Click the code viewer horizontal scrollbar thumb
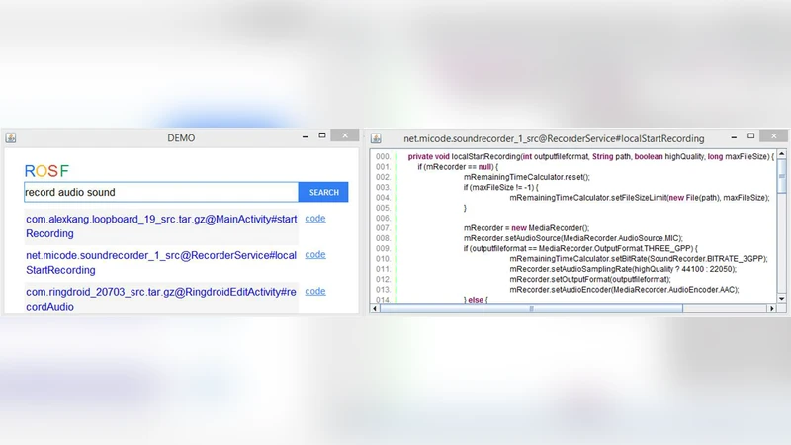 click(531, 309)
